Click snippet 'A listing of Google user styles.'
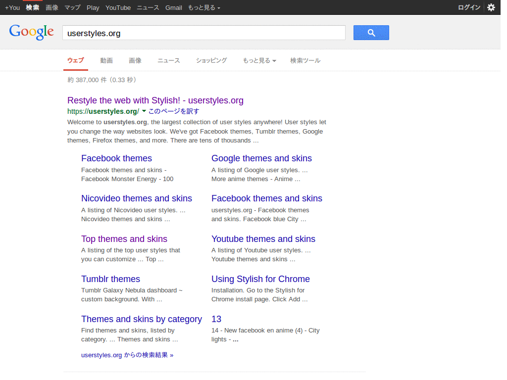This screenshot has width=507, height=380. click(255, 170)
